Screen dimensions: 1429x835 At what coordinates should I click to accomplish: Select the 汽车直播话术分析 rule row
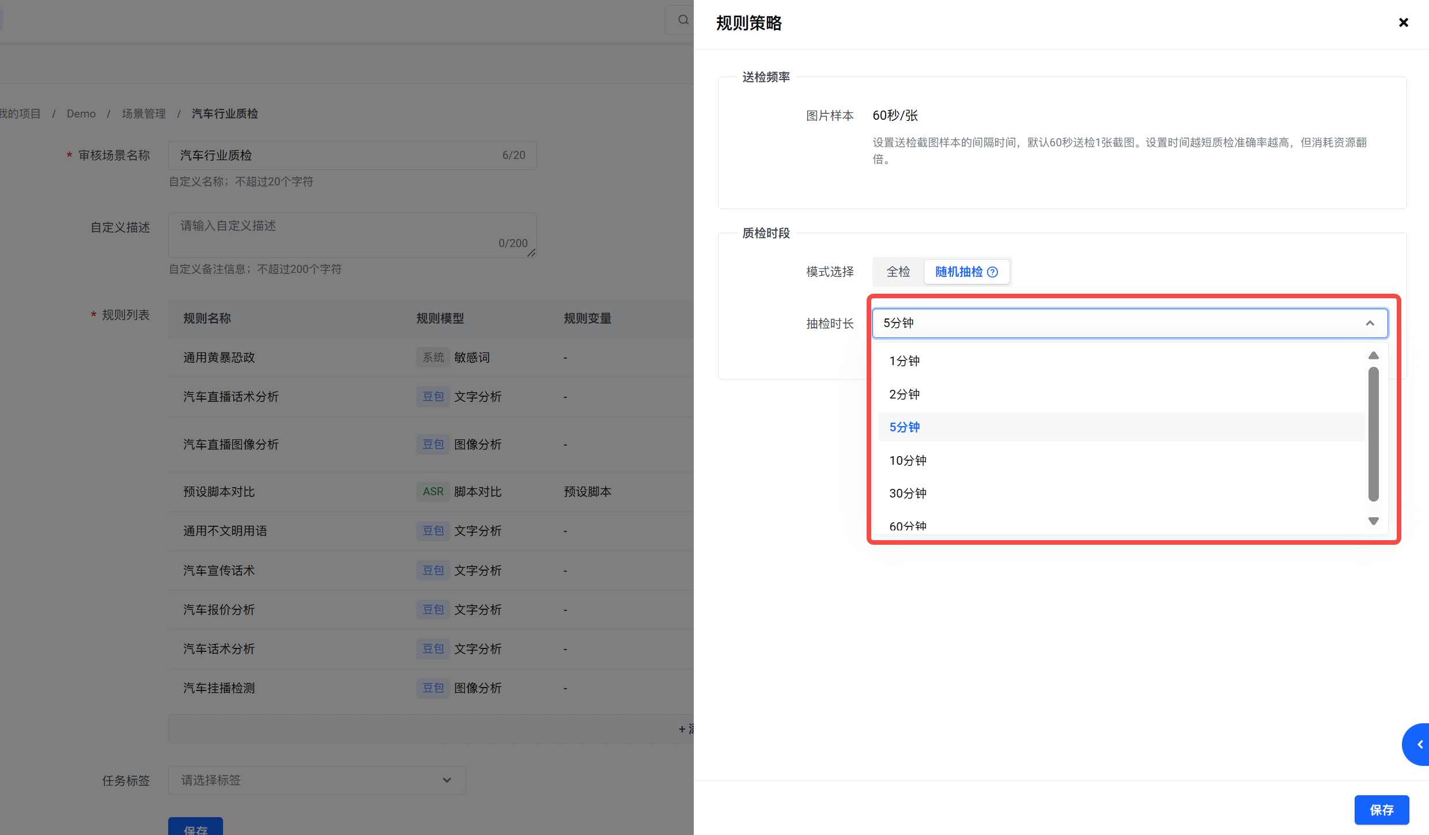(x=431, y=397)
